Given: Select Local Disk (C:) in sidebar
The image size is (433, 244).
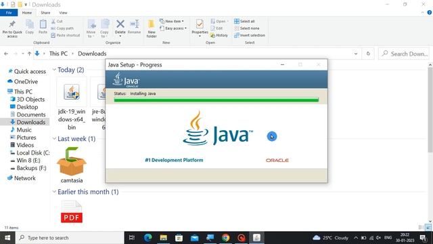Looking at the screenshot, I should pos(30,152).
